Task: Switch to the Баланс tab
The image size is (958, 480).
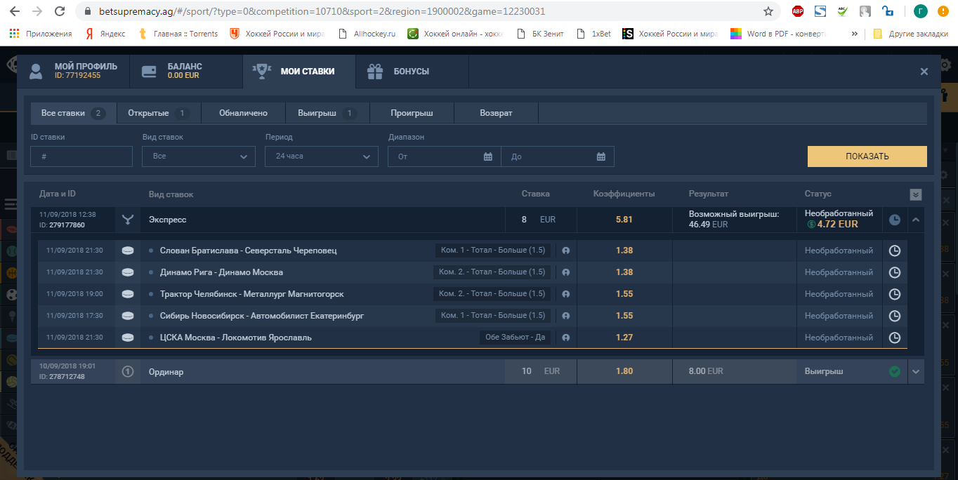Action: coord(186,71)
